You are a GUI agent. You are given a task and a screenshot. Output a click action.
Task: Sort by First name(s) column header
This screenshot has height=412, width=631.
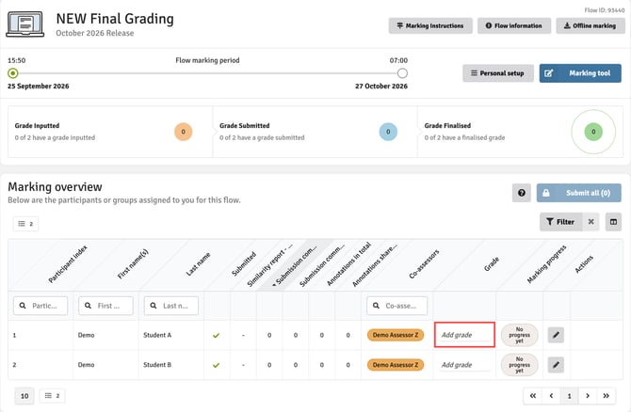pos(133,264)
